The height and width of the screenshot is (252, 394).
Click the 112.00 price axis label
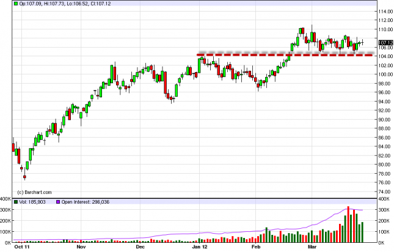click(x=385, y=20)
